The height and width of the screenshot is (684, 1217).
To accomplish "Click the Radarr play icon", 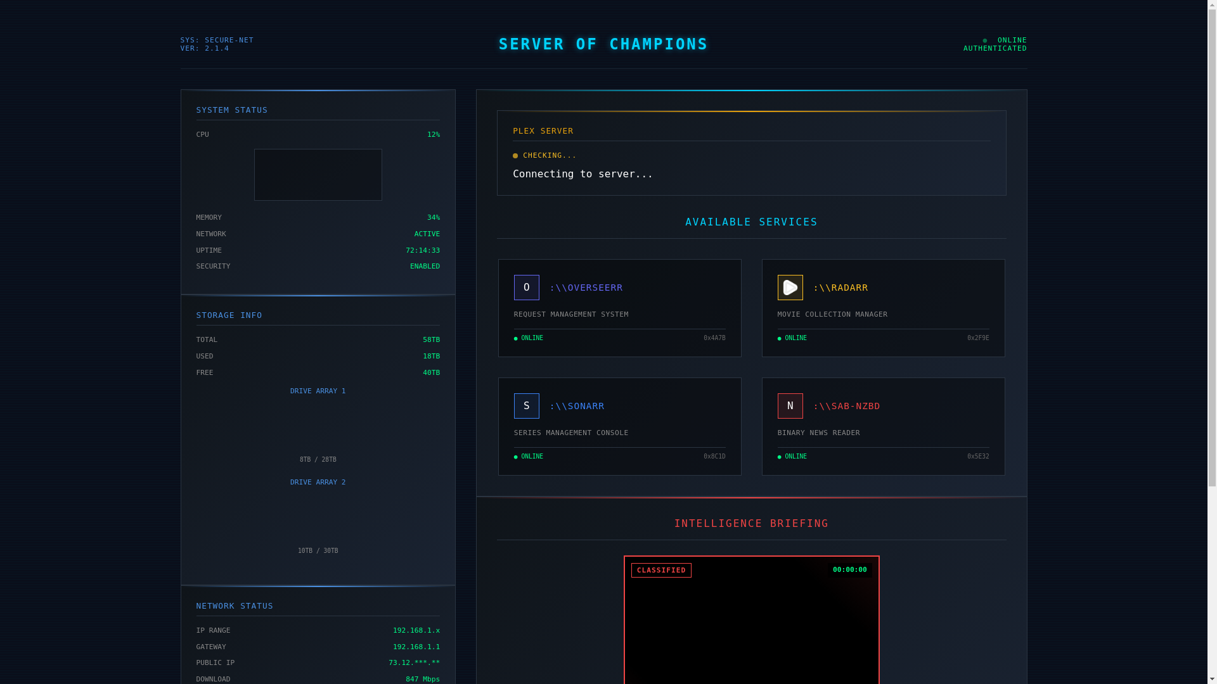I will [x=790, y=288].
